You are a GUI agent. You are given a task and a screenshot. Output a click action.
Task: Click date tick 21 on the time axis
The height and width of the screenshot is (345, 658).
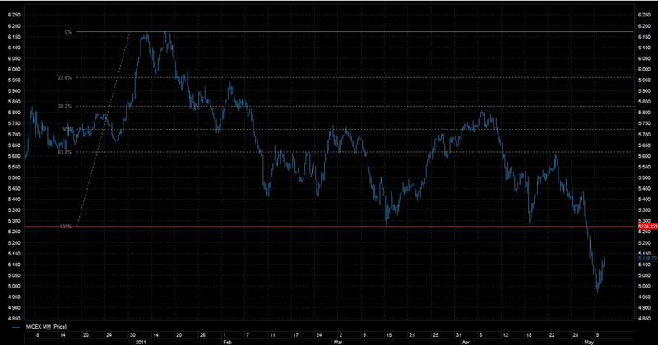(412, 335)
